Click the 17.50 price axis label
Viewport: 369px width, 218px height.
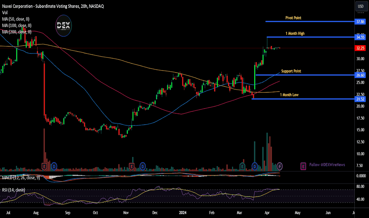pyautogui.click(x=360, y=118)
